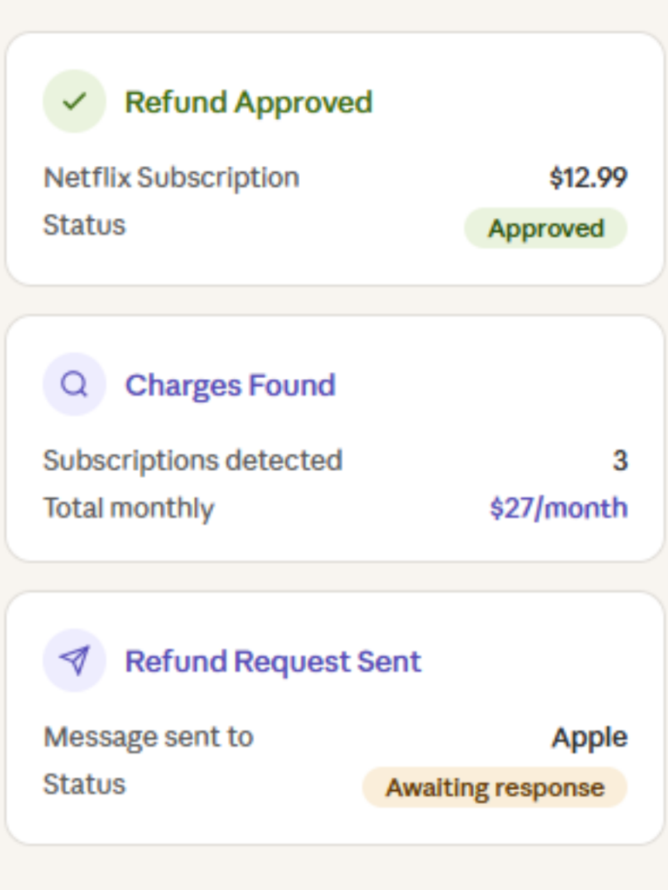Click the Message sent to label
This screenshot has height=890, width=668.
[148, 737]
